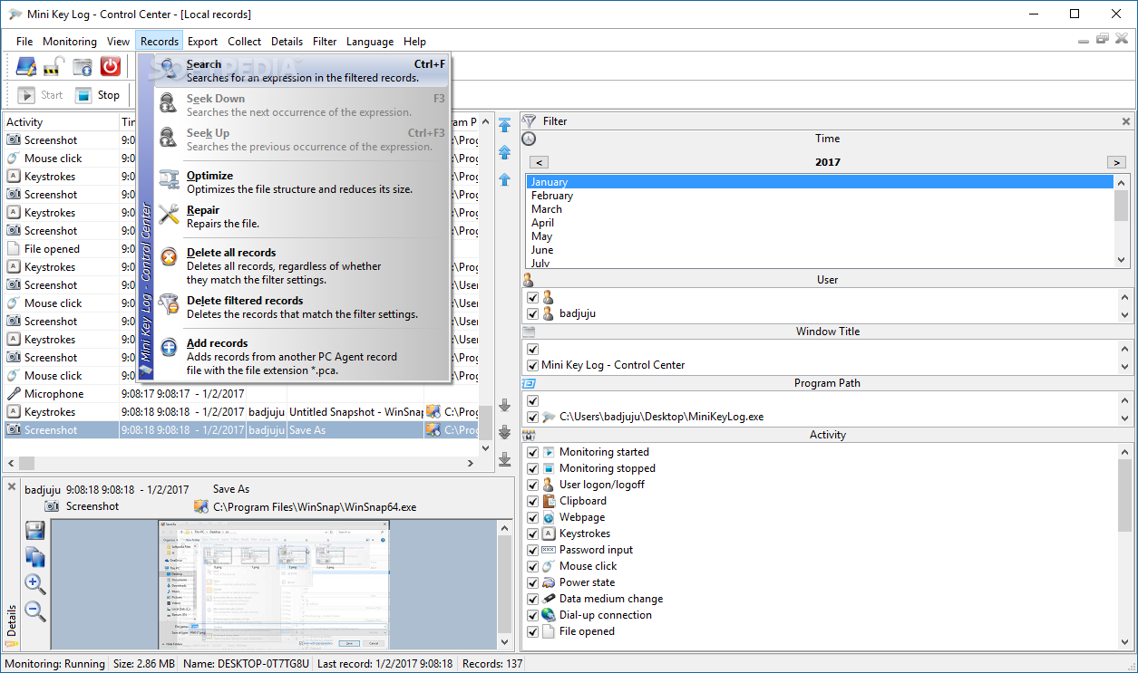Go to previous year in Time filter
The image size is (1138, 673).
539,162
